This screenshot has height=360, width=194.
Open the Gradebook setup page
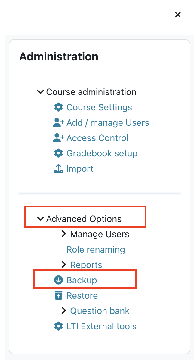click(102, 153)
